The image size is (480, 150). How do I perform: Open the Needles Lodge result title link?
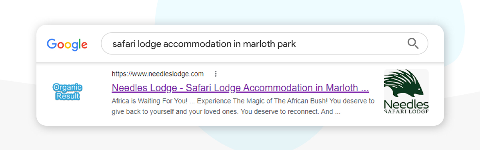point(240,88)
